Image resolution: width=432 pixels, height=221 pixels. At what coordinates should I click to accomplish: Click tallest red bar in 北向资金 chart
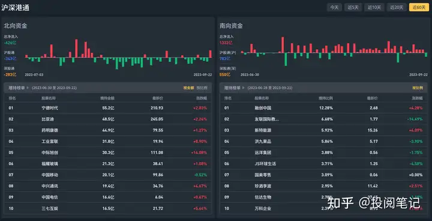point(76,48)
